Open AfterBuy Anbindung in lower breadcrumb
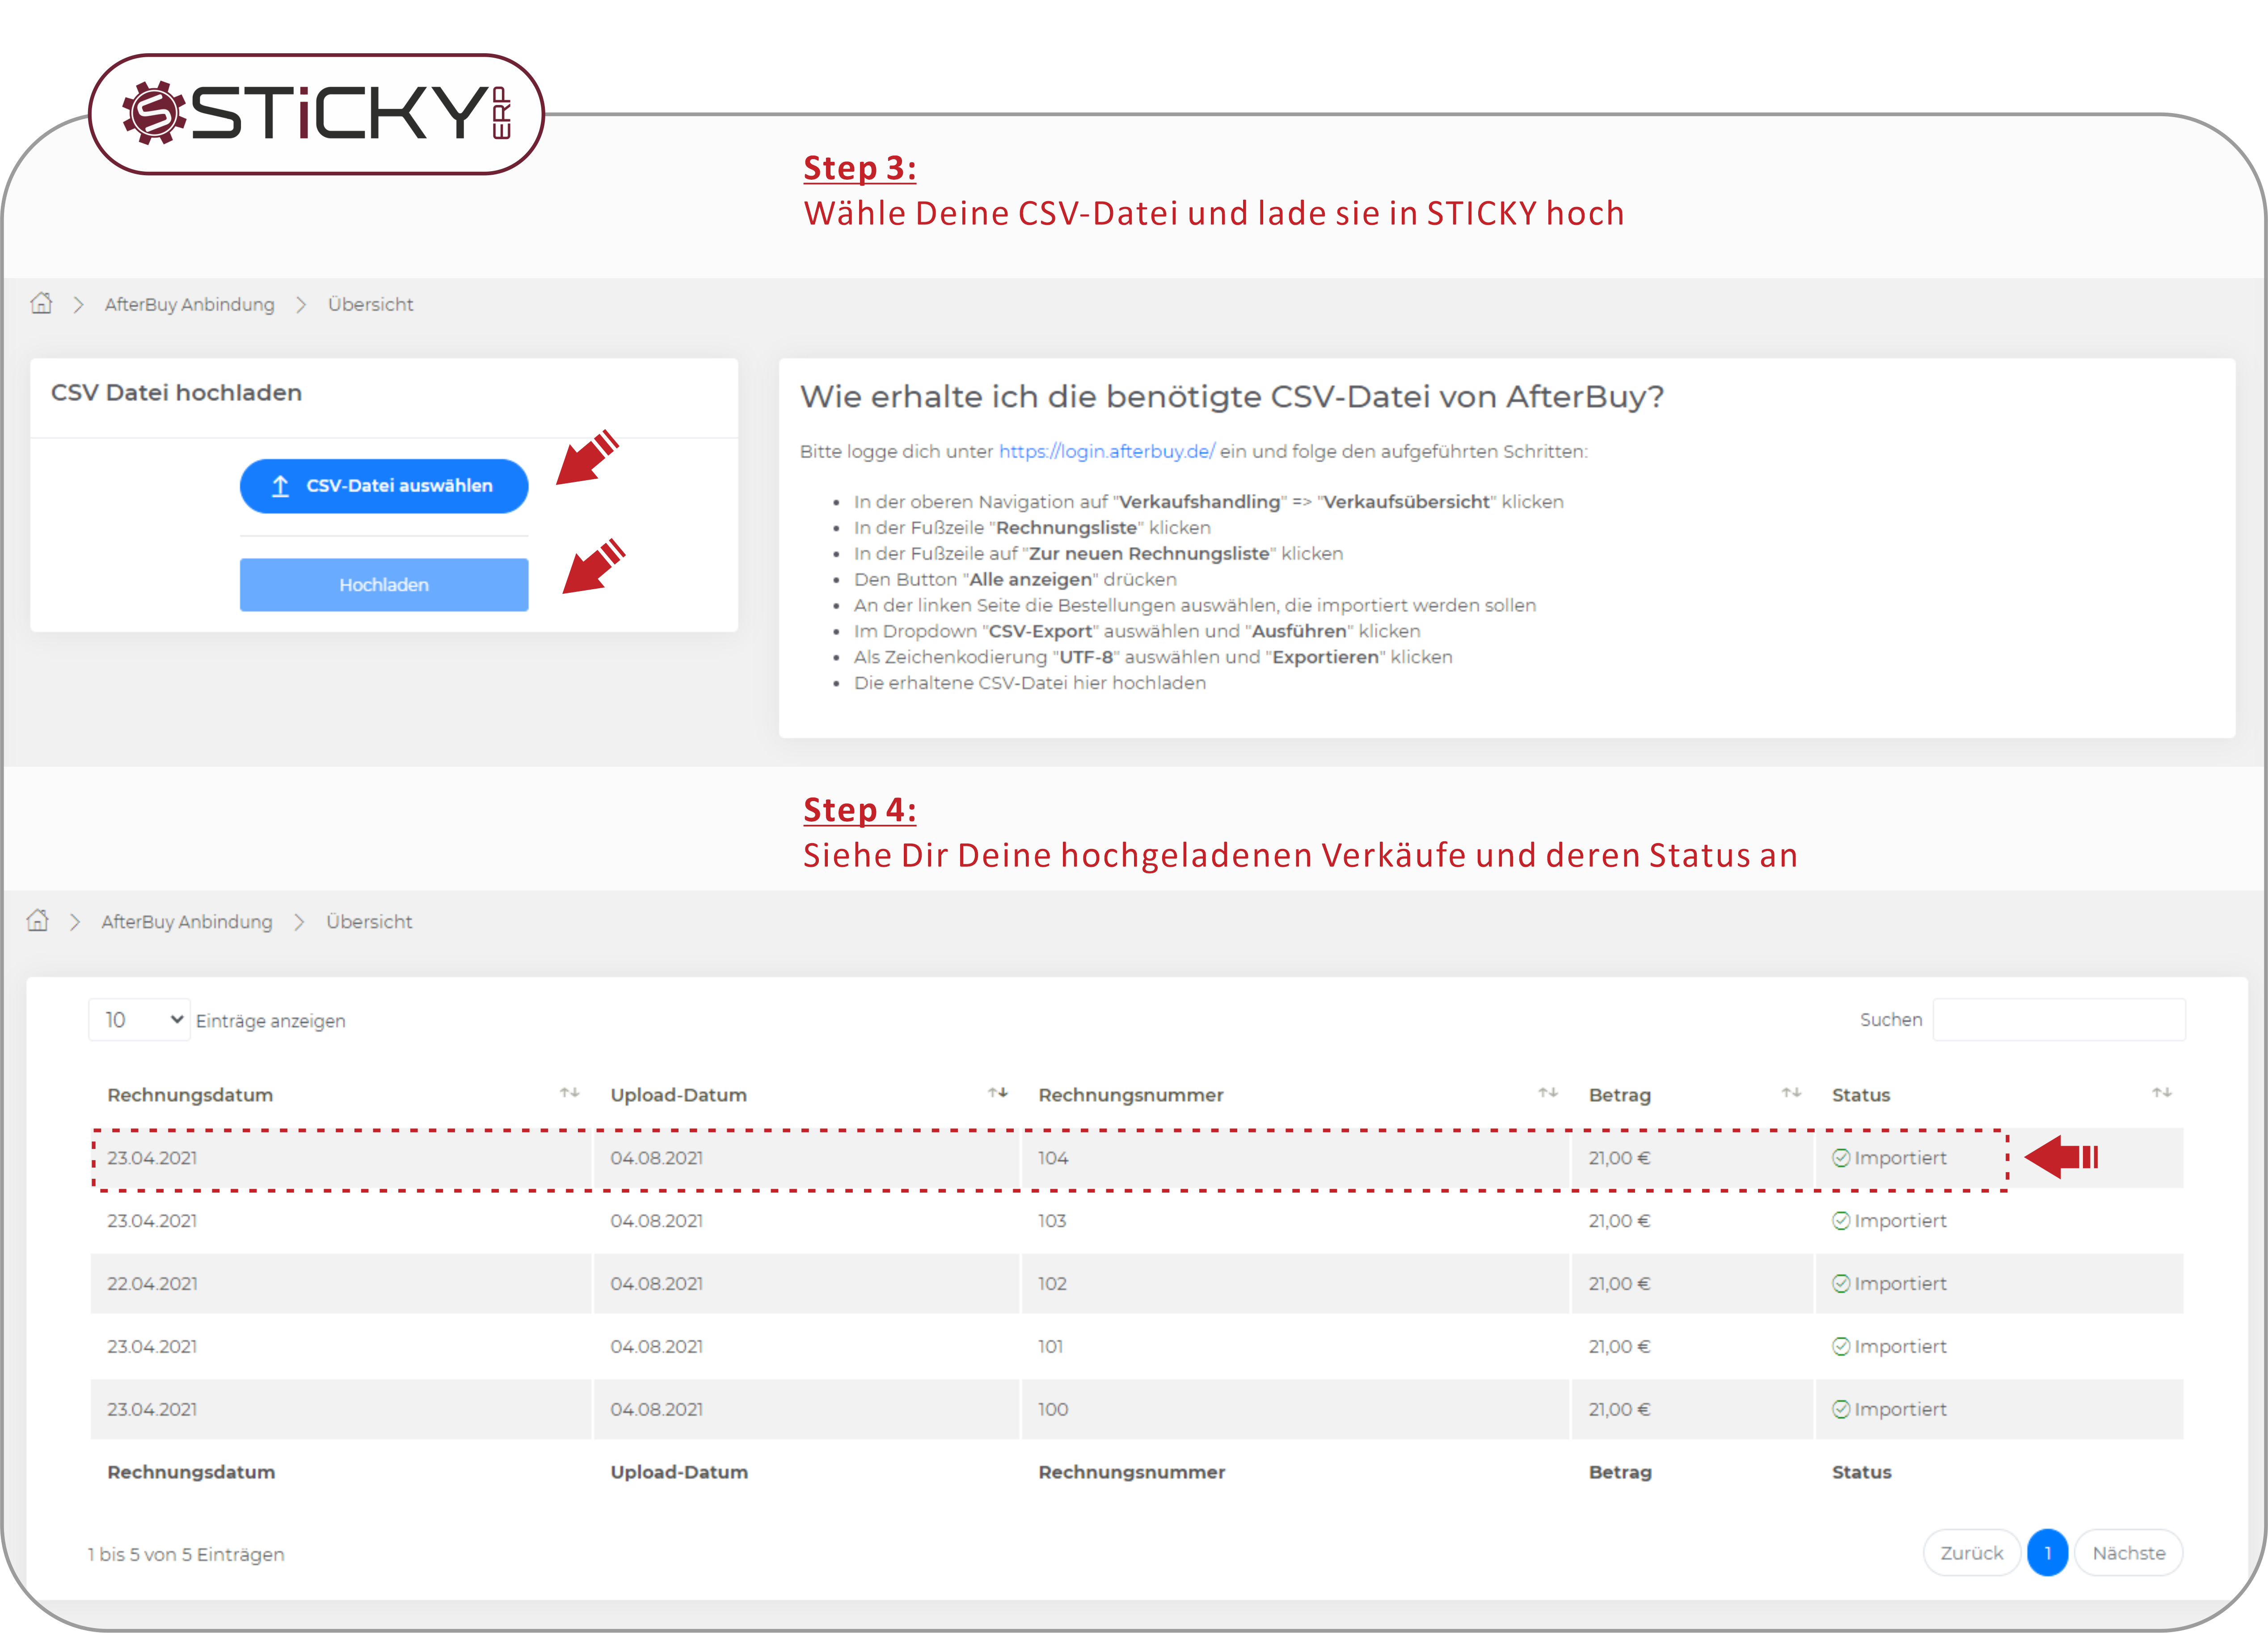 click(187, 922)
